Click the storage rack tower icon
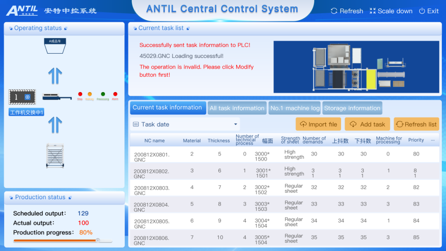This screenshot has height=251, width=446. [55, 156]
